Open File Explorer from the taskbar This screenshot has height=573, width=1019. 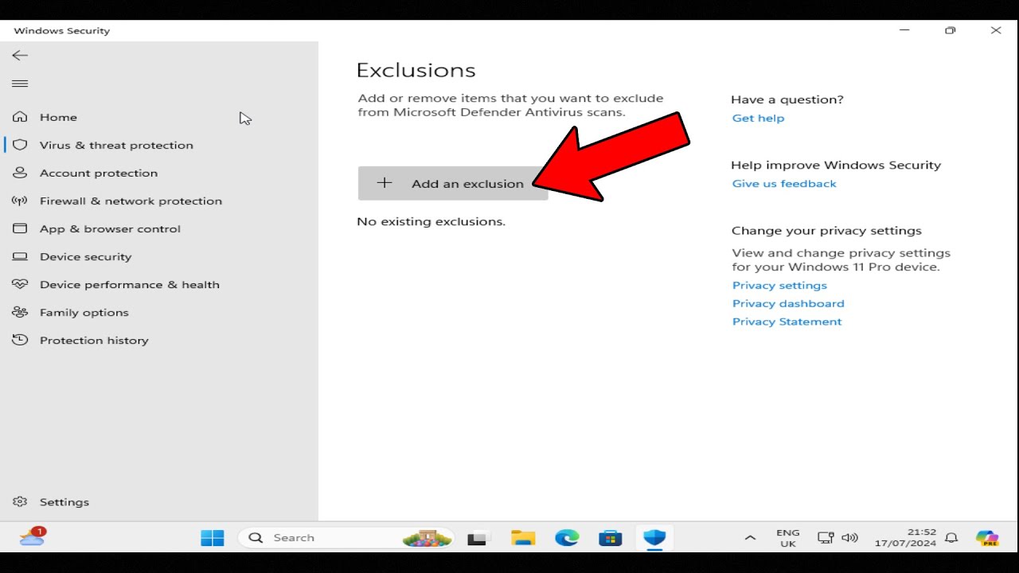point(523,538)
